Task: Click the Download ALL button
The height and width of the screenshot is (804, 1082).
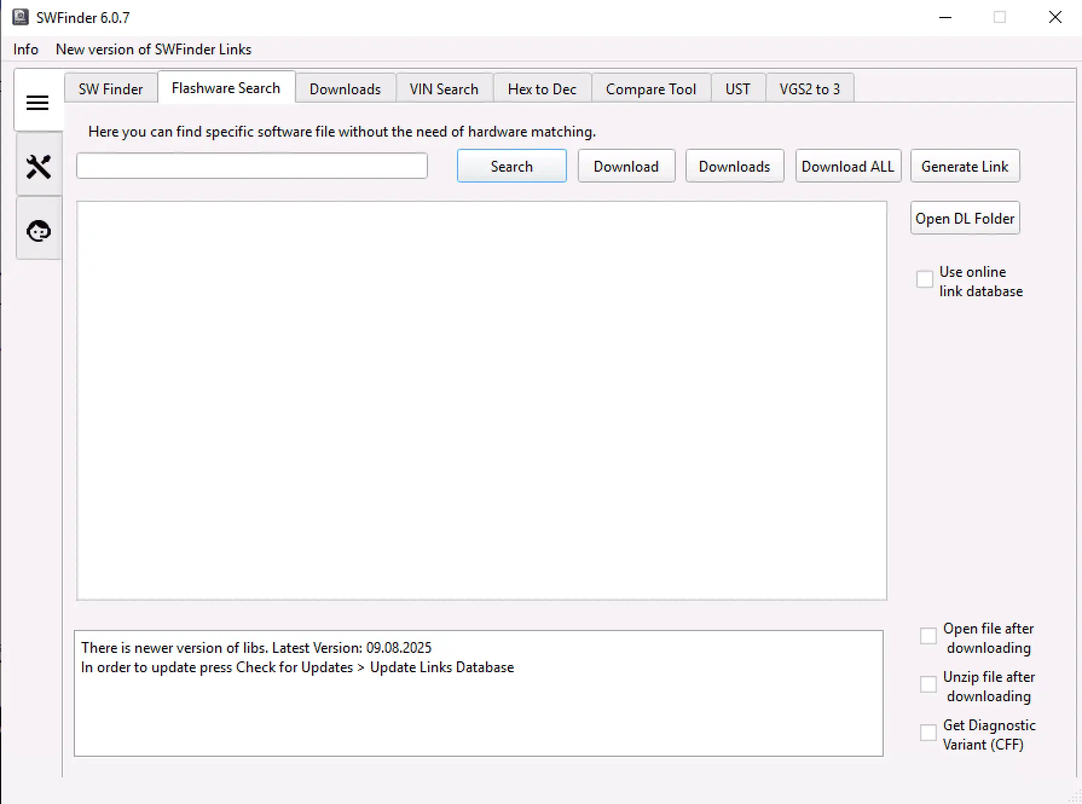Action: (848, 166)
